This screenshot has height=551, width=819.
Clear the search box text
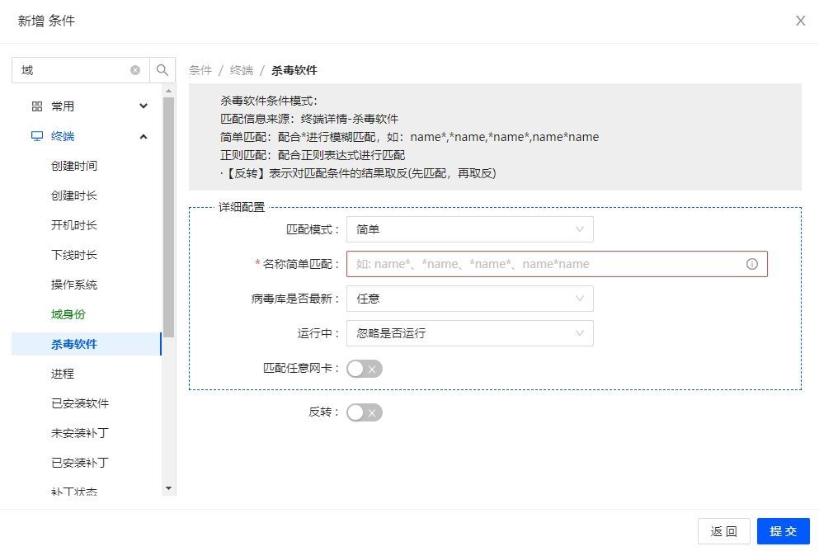coord(135,70)
